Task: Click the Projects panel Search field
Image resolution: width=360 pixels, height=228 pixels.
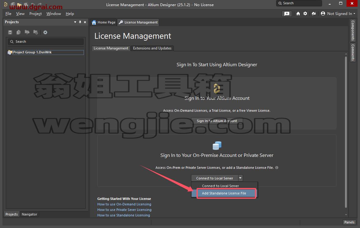Action: pyautogui.click(x=46, y=42)
